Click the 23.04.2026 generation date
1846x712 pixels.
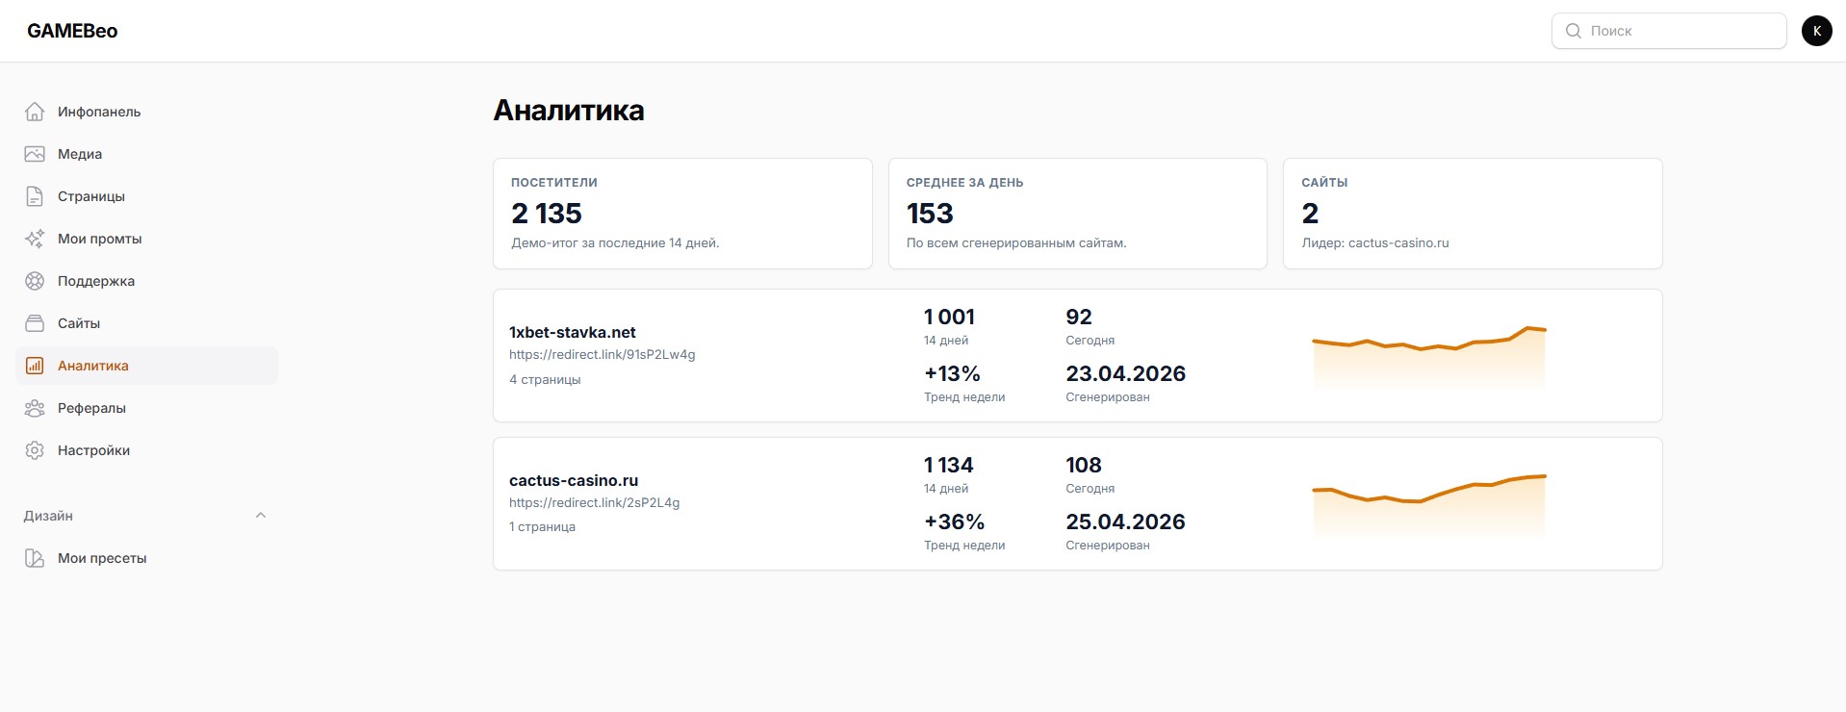pos(1126,373)
